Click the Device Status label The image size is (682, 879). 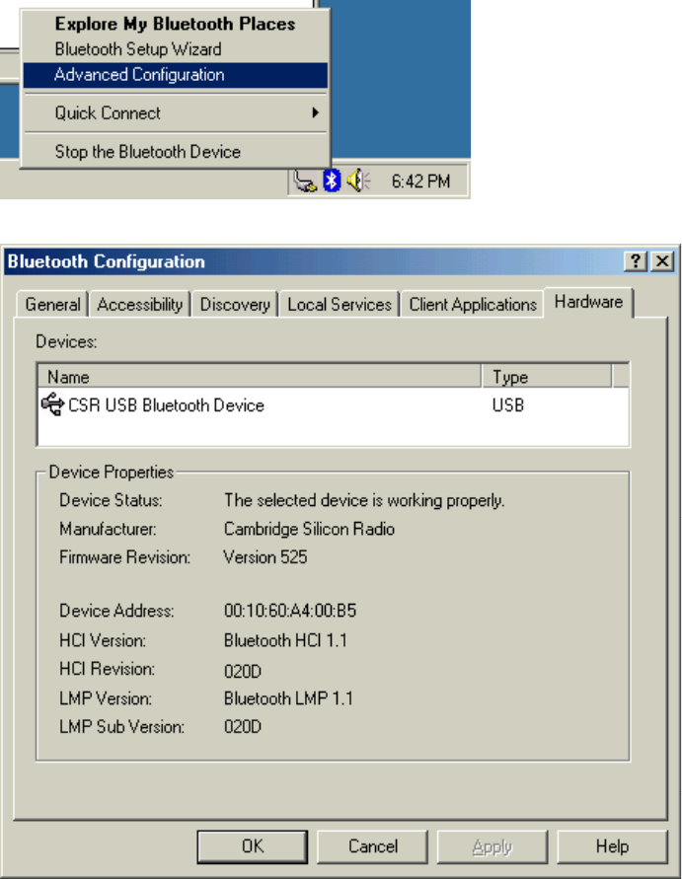pyautogui.click(x=112, y=500)
